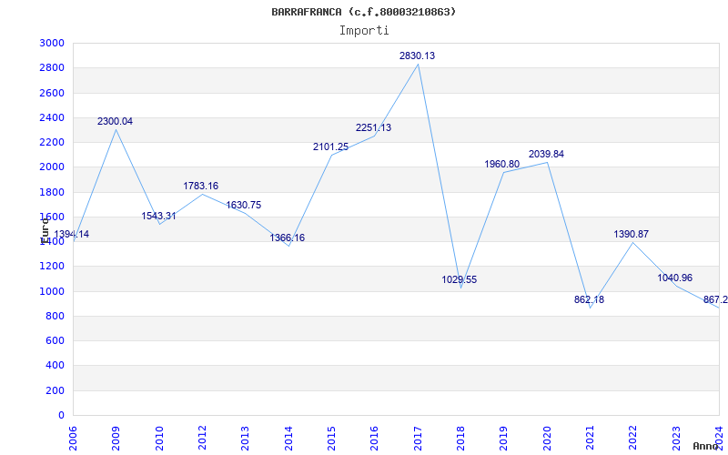
Task: Click the rotated Euro y-axis title
Action: pyautogui.click(x=45, y=229)
